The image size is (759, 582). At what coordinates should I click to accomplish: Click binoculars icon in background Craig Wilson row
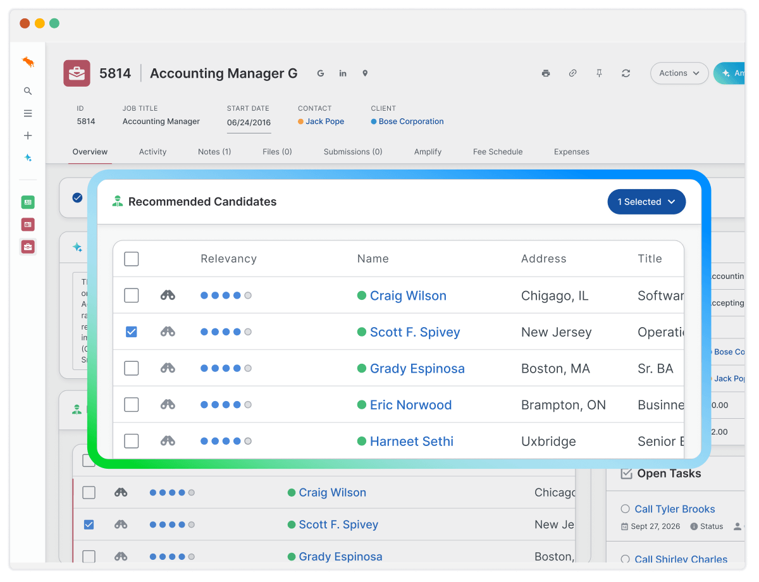tap(121, 492)
